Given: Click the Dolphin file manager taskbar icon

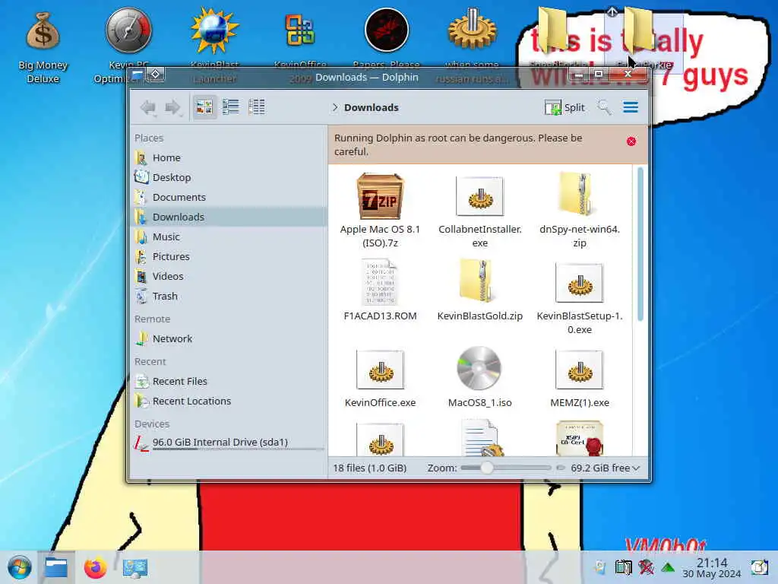Looking at the screenshot, I should point(56,567).
